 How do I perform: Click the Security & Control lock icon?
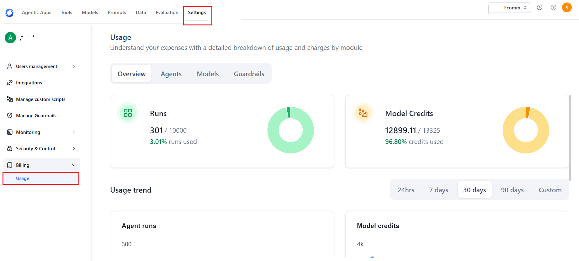coord(10,148)
